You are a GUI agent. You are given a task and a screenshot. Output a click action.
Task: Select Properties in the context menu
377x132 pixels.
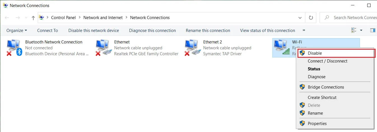click(317, 123)
